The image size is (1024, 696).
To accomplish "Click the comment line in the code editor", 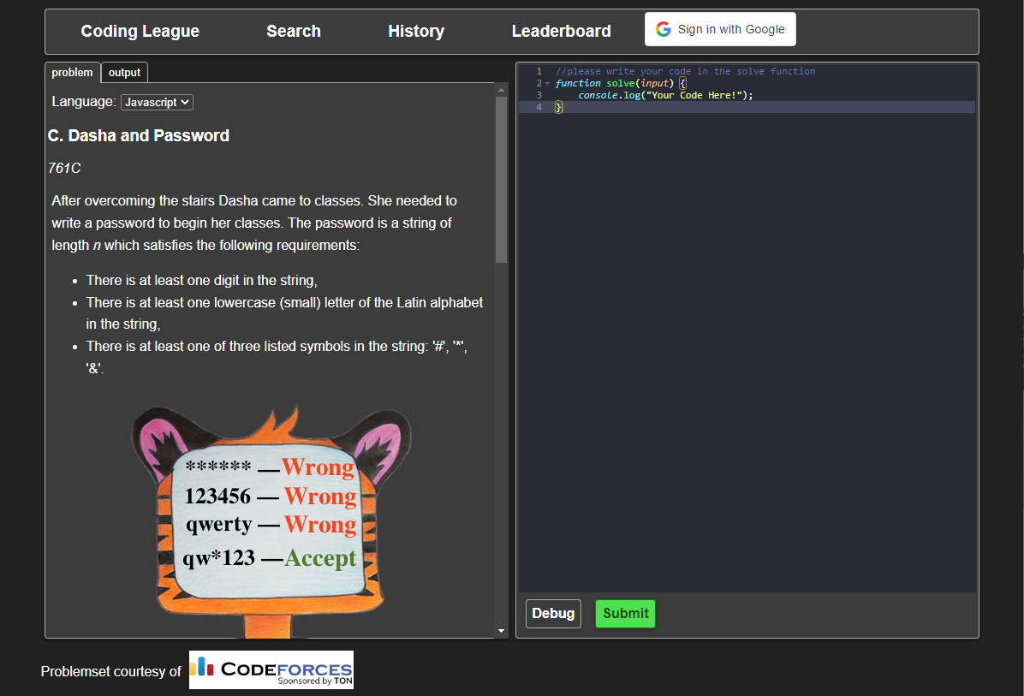I will pyautogui.click(x=685, y=71).
